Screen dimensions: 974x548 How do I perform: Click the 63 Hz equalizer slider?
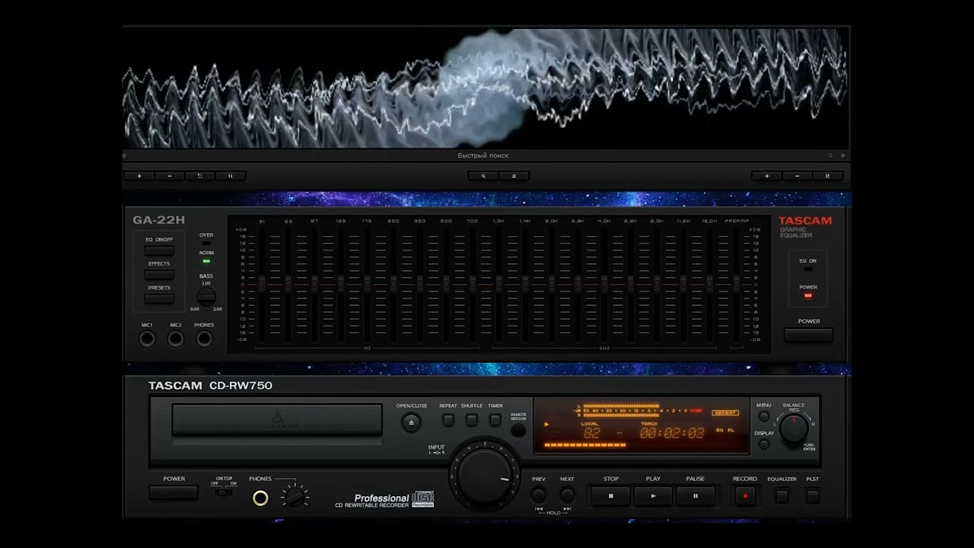point(288,285)
